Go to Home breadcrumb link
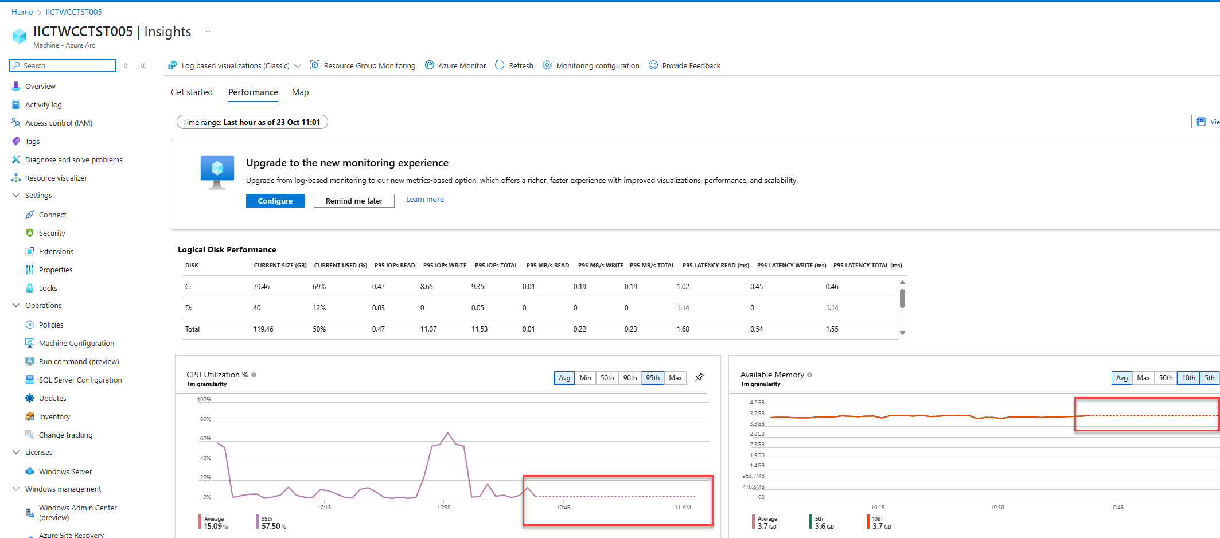Viewport: 1220px width, 538px height. [22, 12]
